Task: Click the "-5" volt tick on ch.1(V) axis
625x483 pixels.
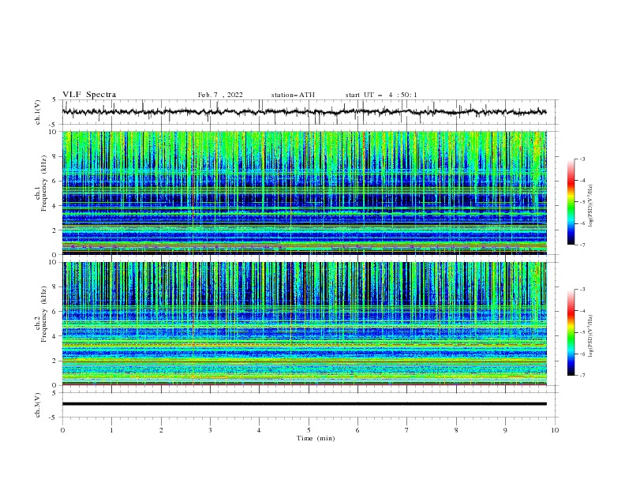Action: (x=54, y=125)
